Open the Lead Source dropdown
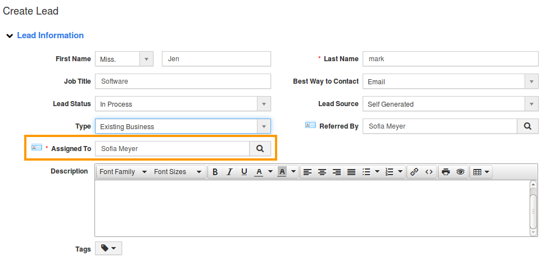The image size is (551, 260). (x=450, y=104)
